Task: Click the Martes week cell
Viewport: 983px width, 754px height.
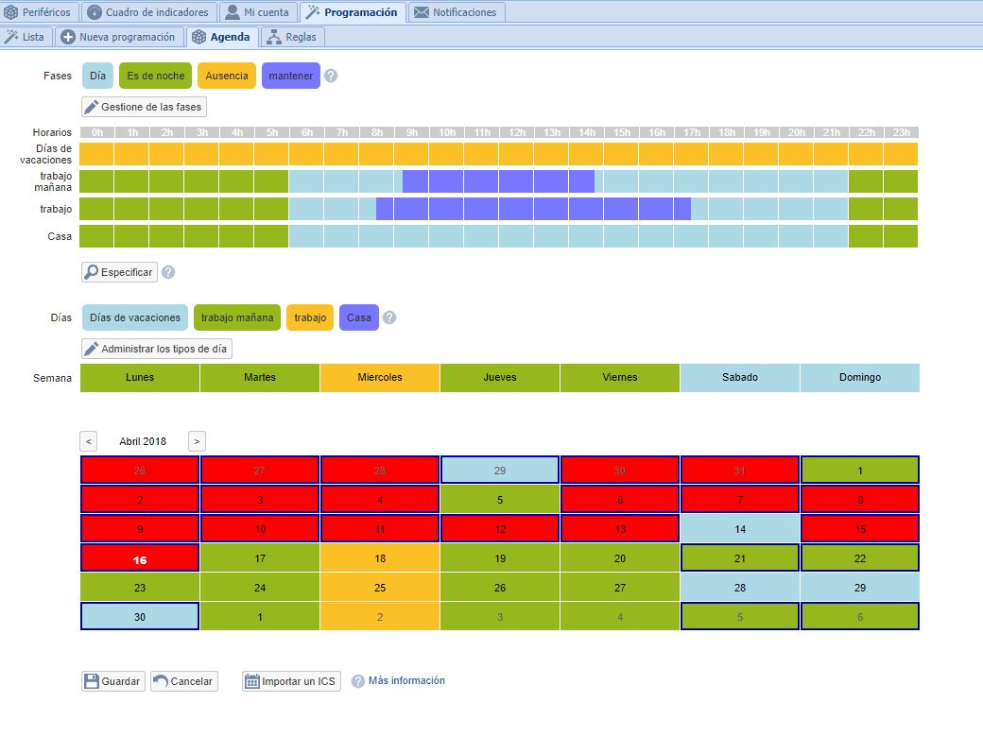Action: pos(260,378)
